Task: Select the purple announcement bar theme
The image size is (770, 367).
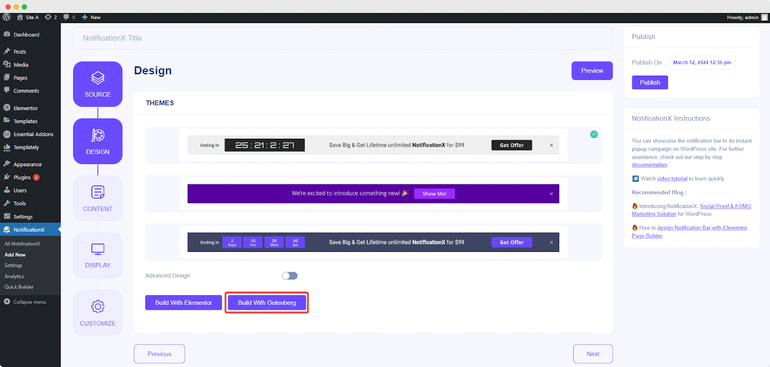Action: tap(373, 194)
